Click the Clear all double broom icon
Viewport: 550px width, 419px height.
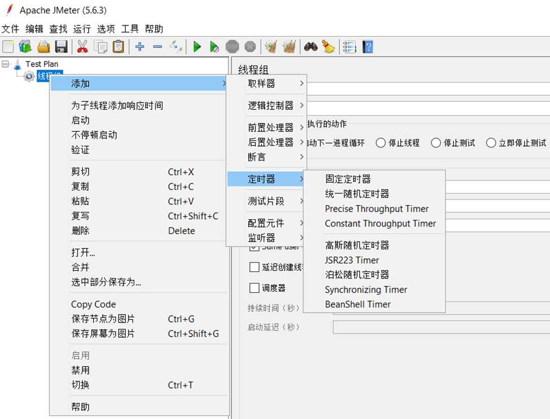(289, 47)
